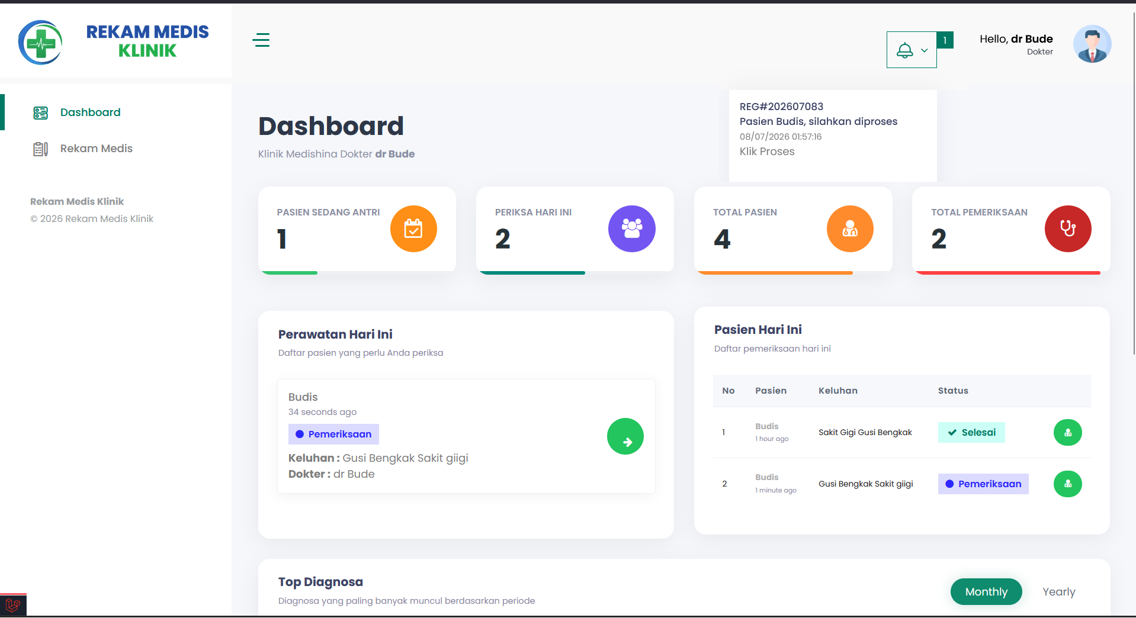Click the orange patient icon for Total Pasien
1136x618 pixels.
(850, 228)
